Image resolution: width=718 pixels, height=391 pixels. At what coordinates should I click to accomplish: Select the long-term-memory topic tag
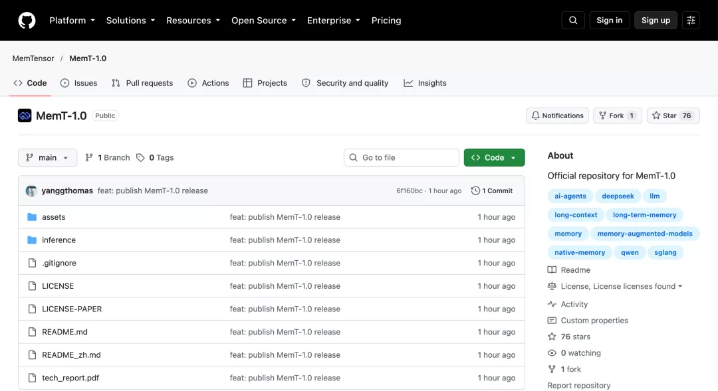point(644,215)
